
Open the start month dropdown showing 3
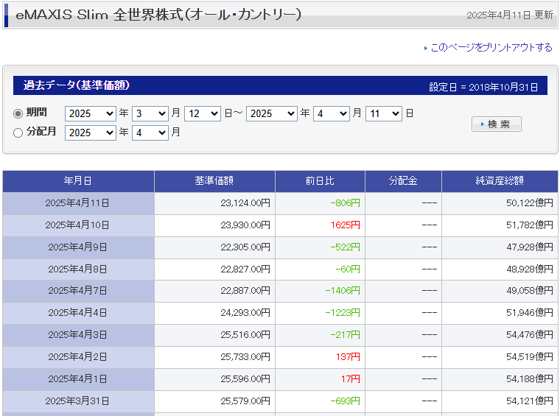150,113
